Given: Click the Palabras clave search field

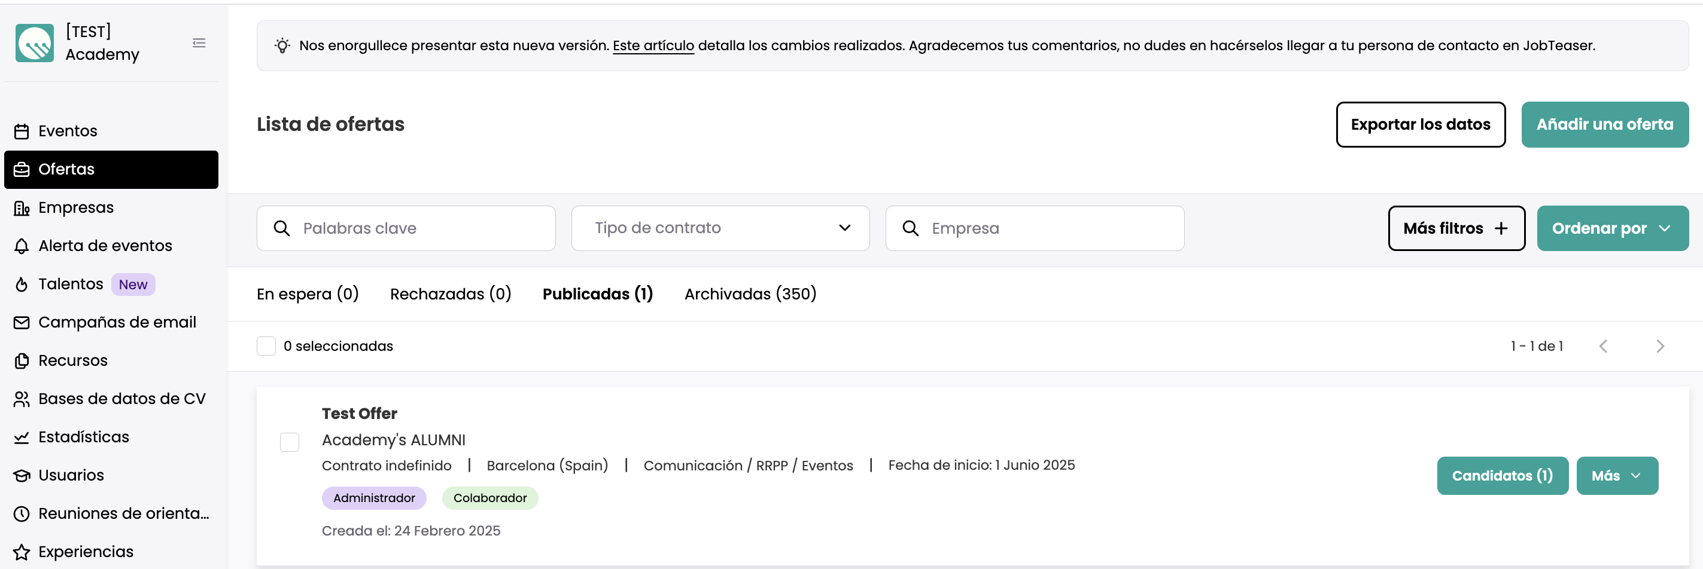Looking at the screenshot, I should click(406, 228).
